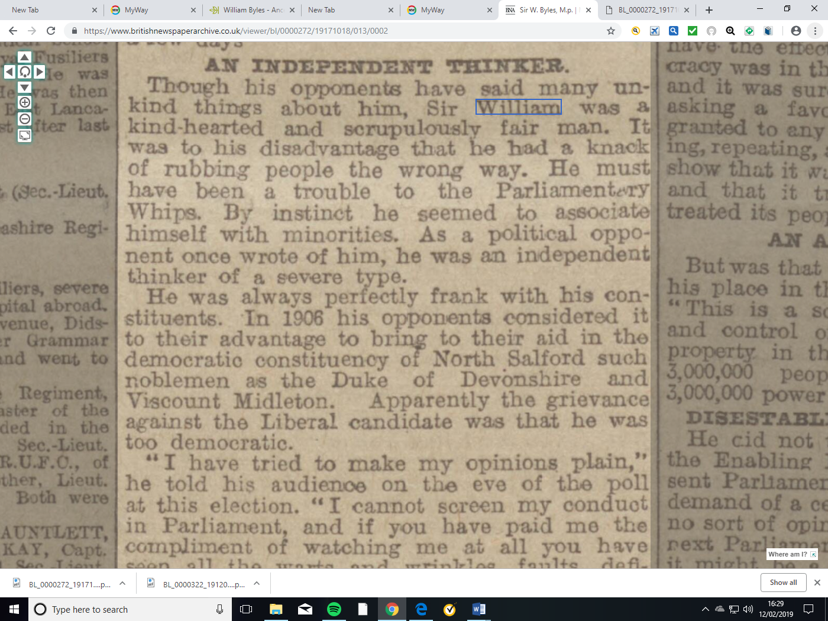Open Chrome's three-dot menu
Viewport: 828px width, 621px height.
(815, 31)
